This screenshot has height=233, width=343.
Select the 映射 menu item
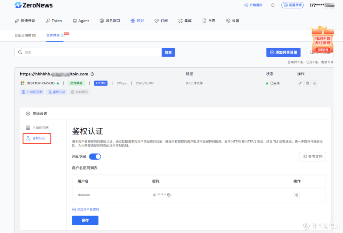(x=137, y=21)
